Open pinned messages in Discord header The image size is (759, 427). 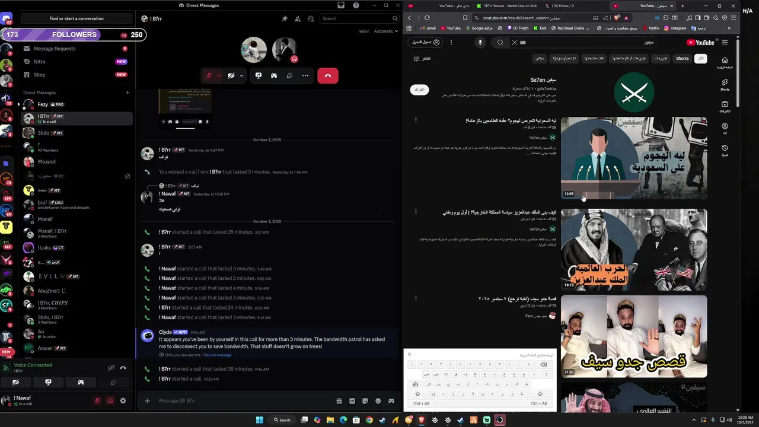tap(285, 18)
